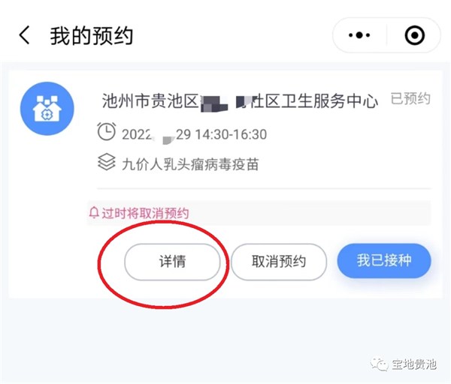The width and height of the screenshot is (451, 384).
Task: Tap the 14:30-16:30 appointment time text
Action: tap(231, 134)
